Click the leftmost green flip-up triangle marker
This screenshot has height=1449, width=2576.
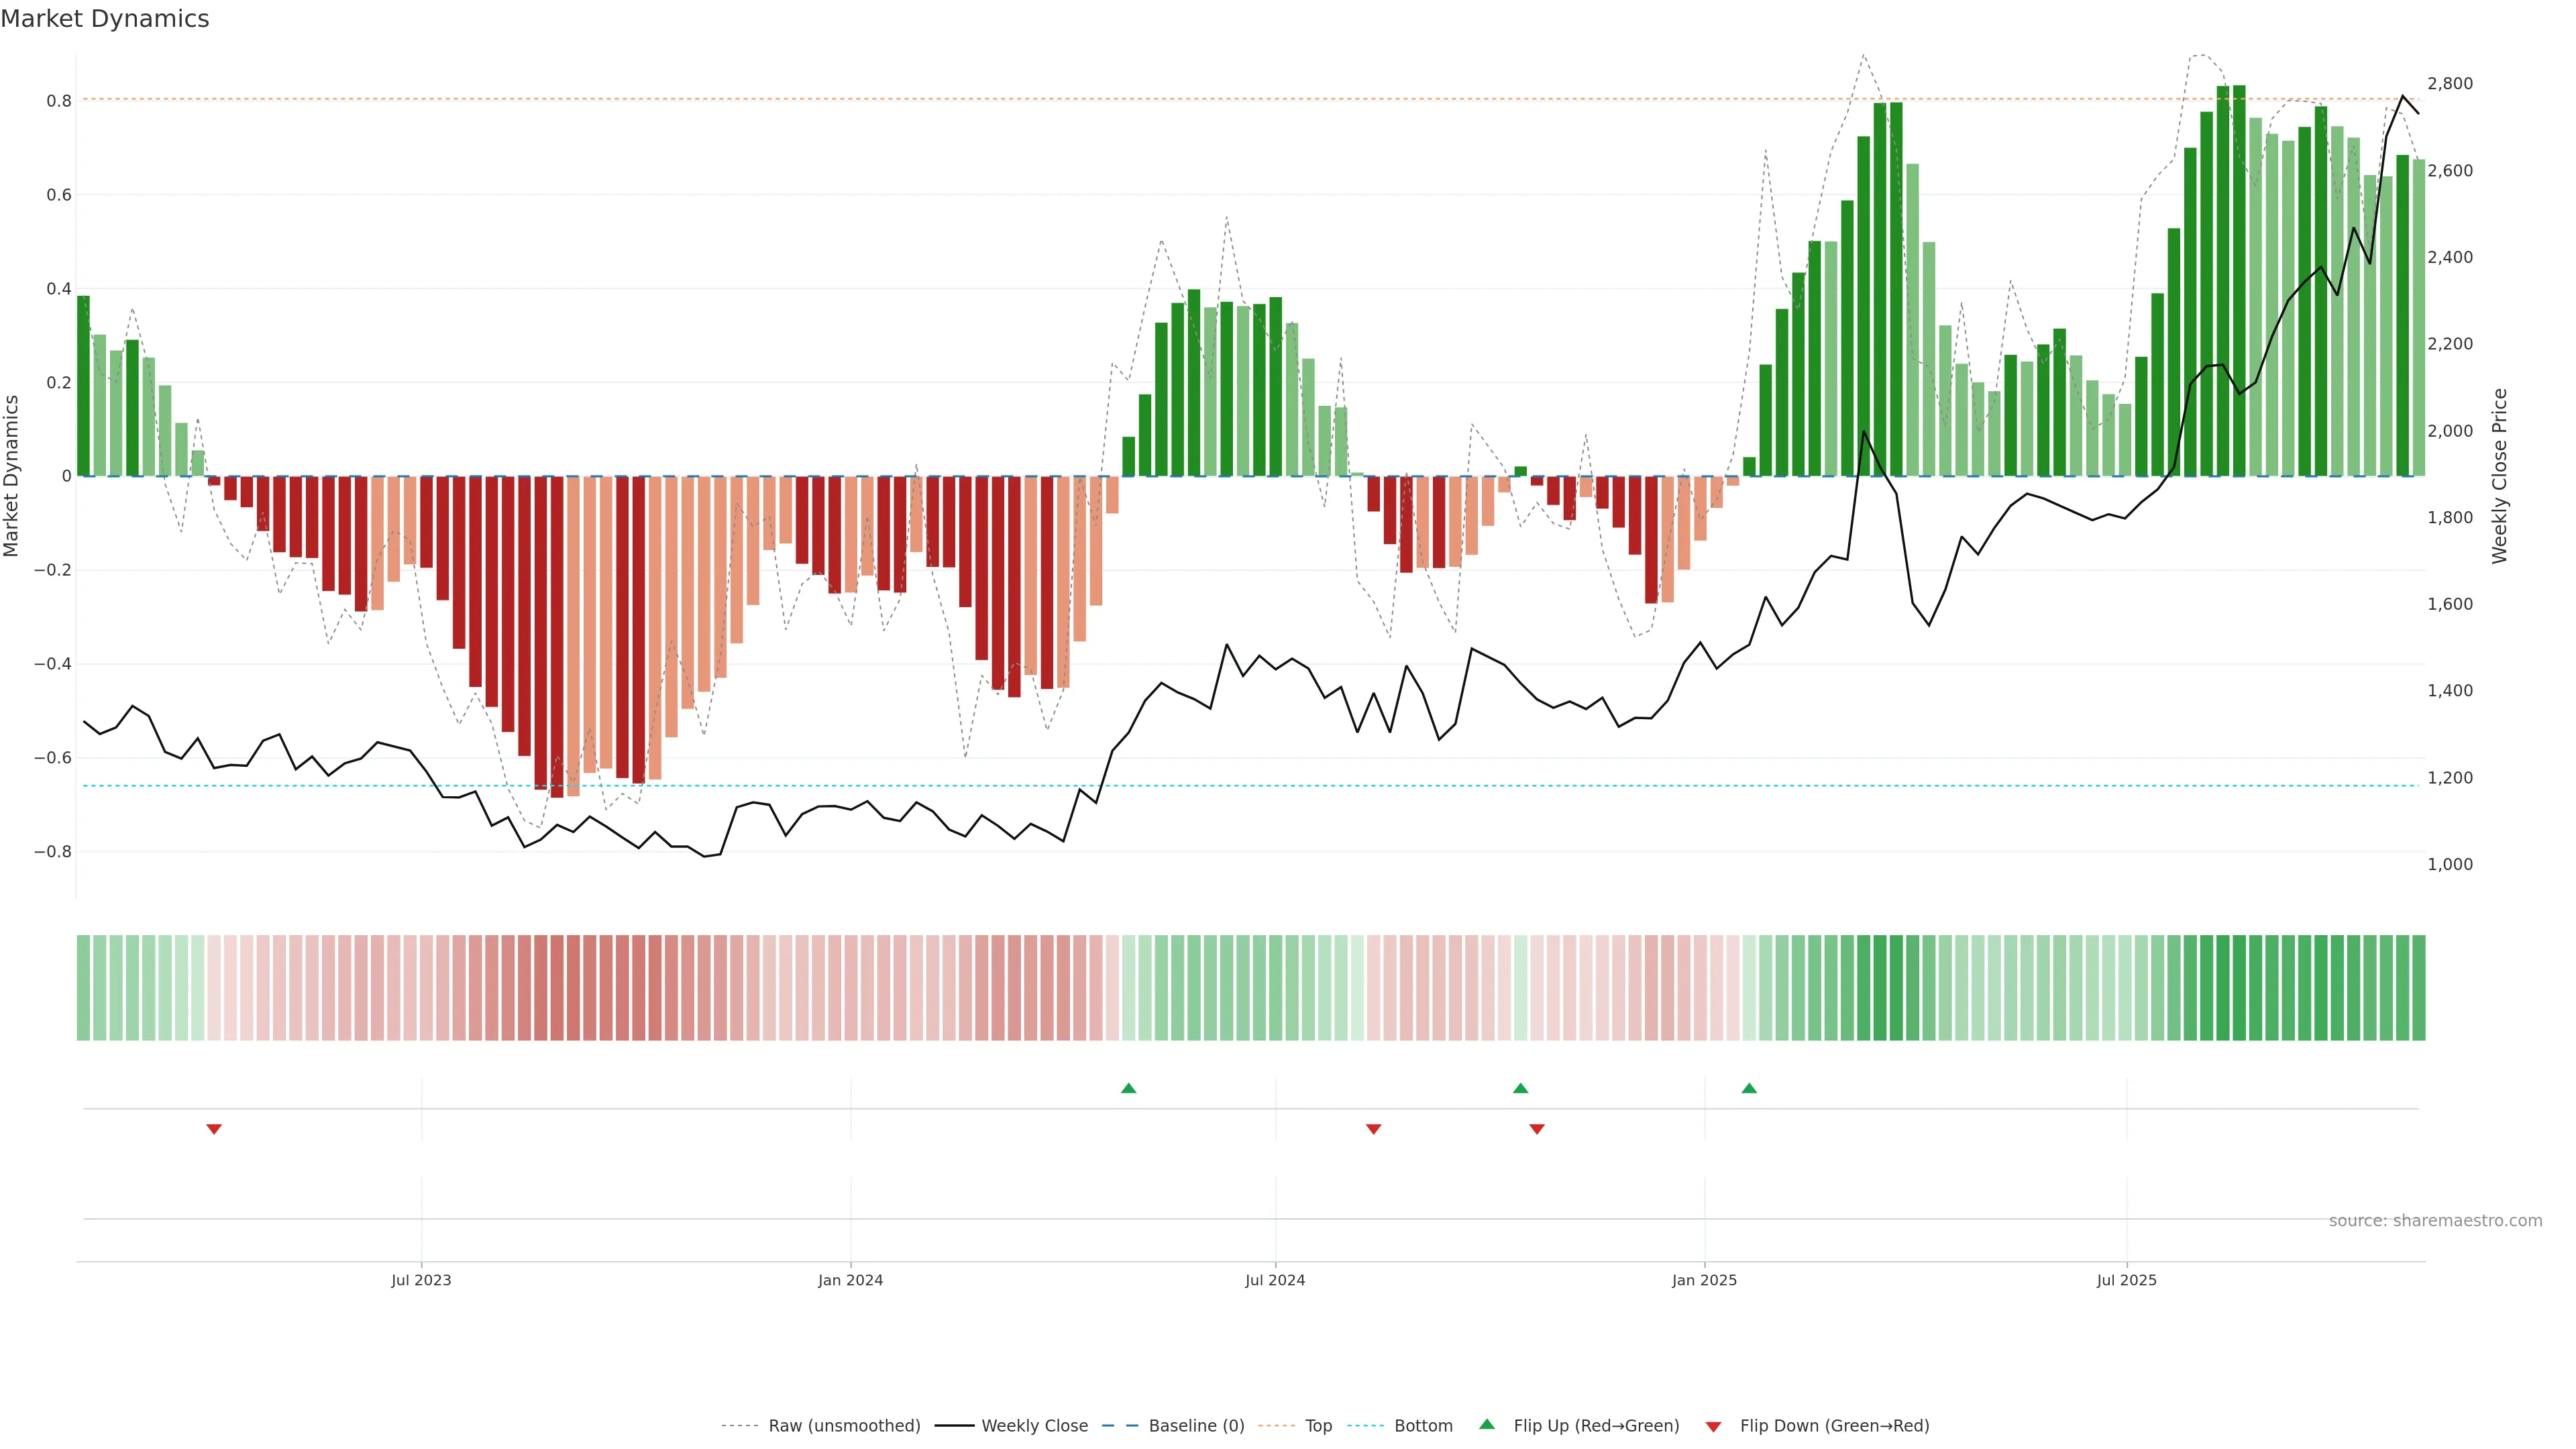[1128, 1088]
